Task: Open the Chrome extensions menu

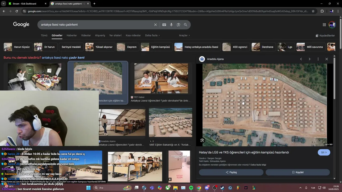Action: [x=322, y=11]
